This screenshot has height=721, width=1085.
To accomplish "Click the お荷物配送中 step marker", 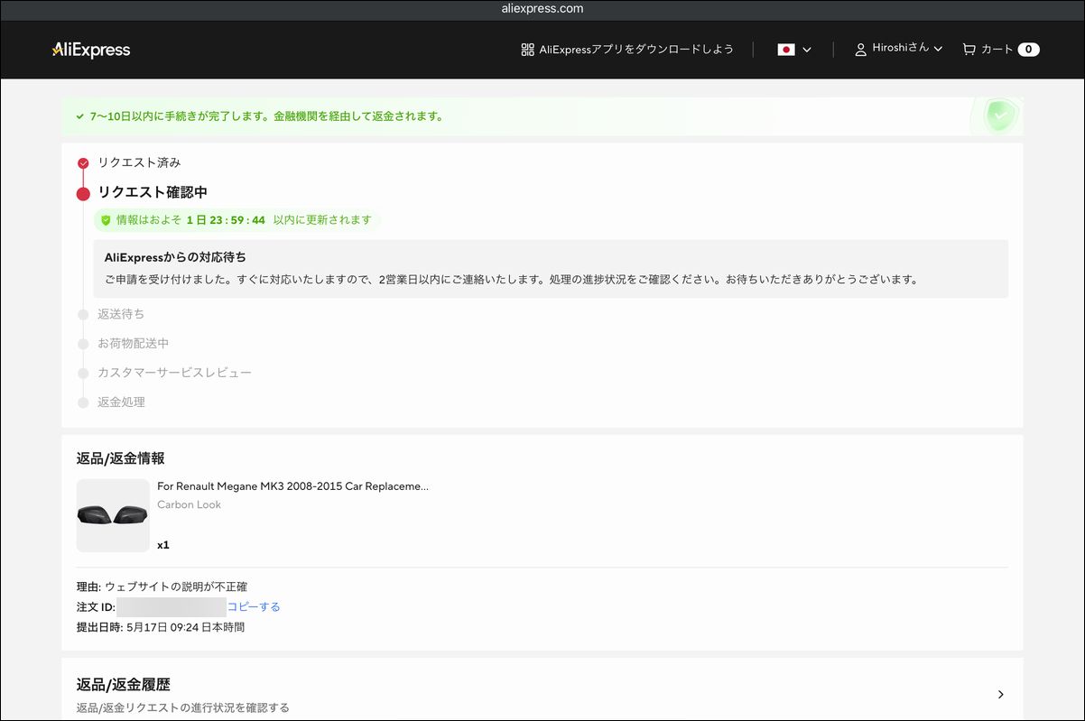I will pyautogui.click(x=83, y=345).
